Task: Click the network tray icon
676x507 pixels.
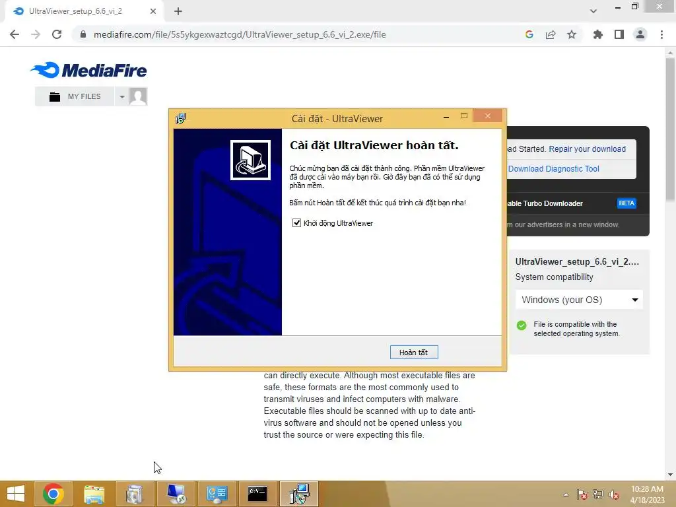Action: 598,494
